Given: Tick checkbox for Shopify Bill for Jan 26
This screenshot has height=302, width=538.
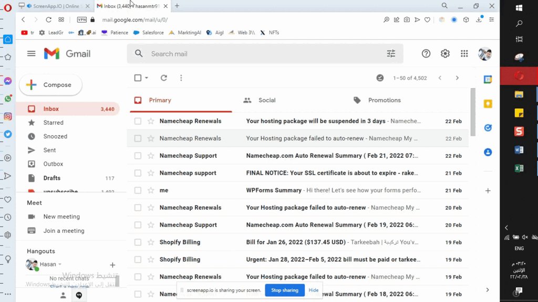Looking at the screenshot, I should (x=138, y=242).
